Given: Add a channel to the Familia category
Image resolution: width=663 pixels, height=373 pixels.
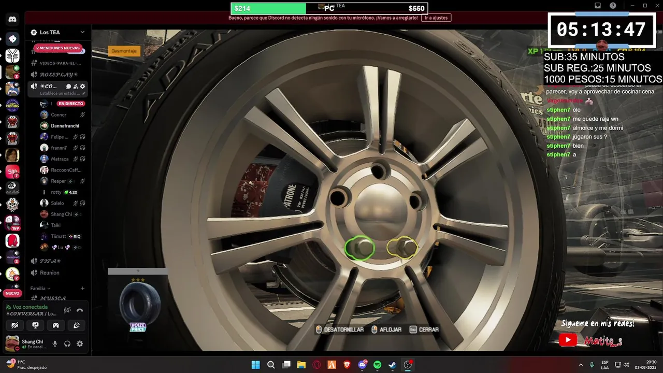Looking at the screenshot, I should (x=82, y=289).
